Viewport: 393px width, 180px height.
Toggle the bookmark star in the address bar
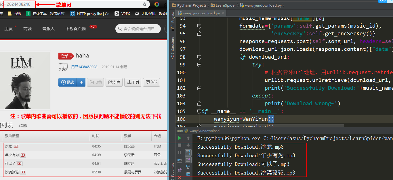coord(145,4)
